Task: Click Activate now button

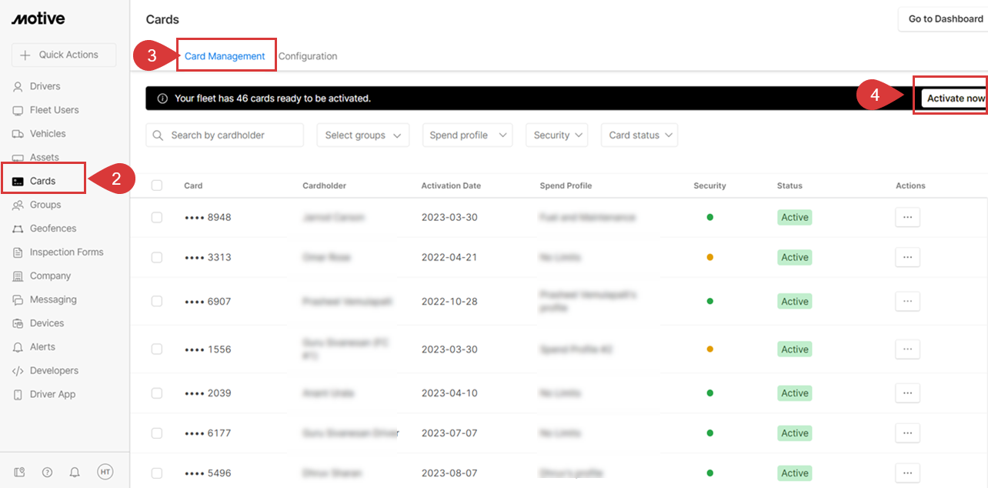Action: click(955, 99)
